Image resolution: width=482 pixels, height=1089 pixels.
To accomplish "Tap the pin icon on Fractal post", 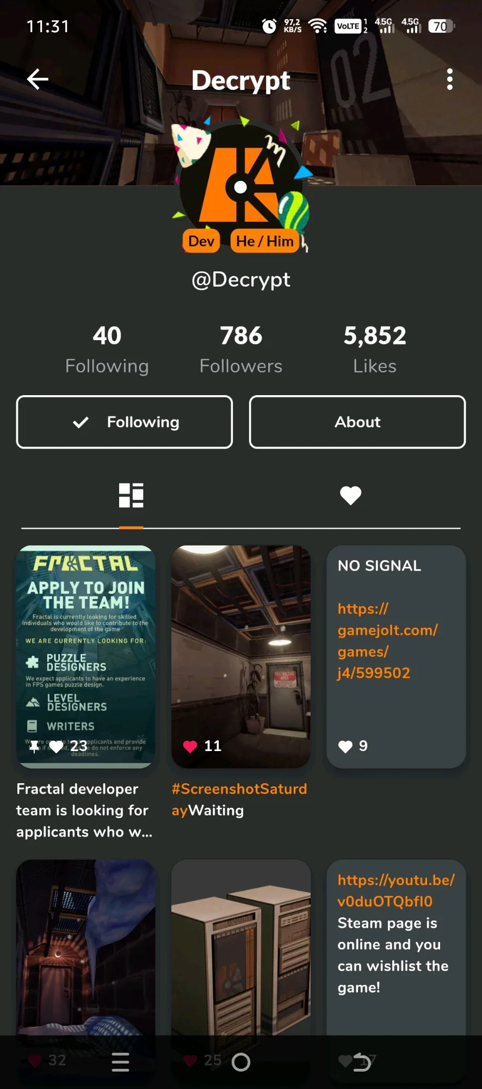I will [34, 747].
